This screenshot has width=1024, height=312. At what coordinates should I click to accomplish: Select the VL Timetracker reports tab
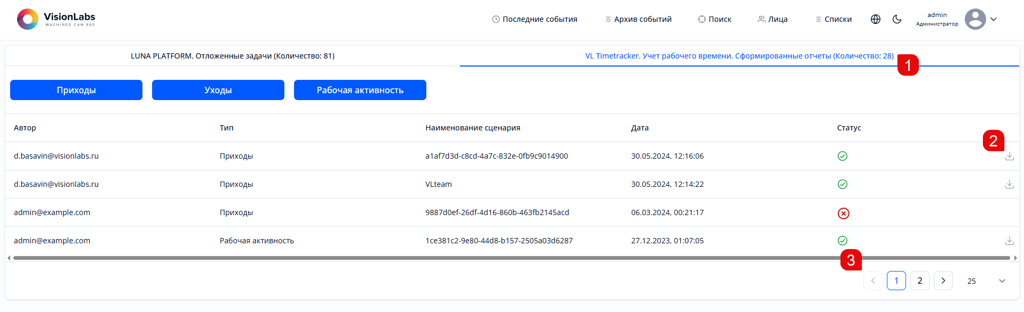point(739,56)
